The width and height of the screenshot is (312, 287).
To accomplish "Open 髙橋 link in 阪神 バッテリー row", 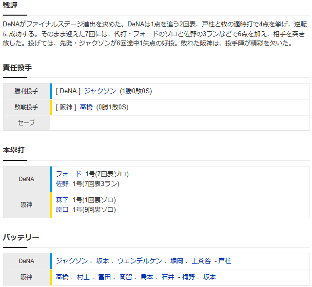I will coord(62,277).
